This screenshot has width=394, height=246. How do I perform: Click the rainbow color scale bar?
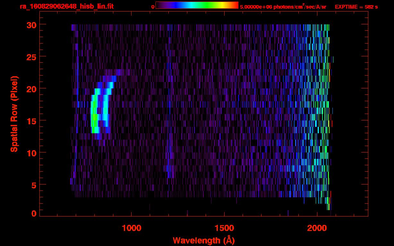(x=197, y=5)
